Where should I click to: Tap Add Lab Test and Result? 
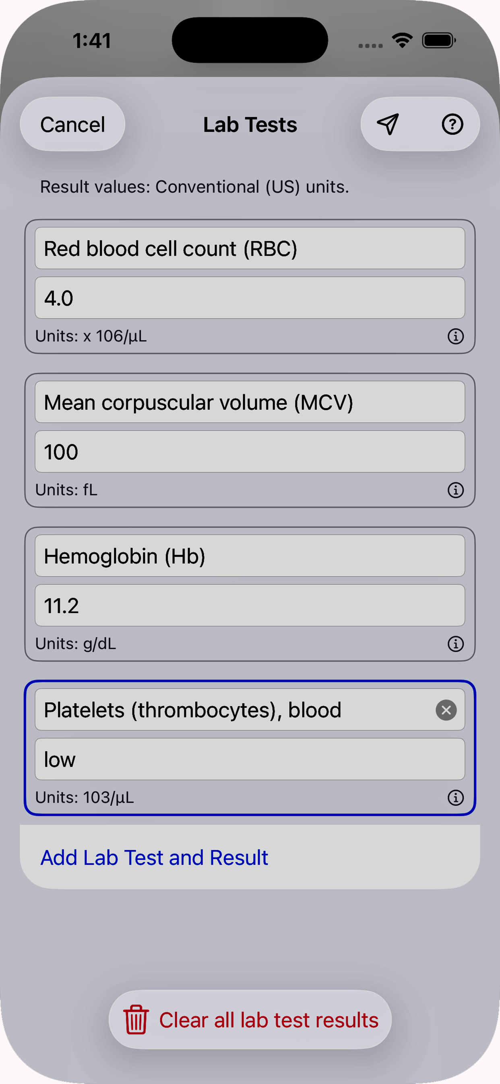pos(154,858)
